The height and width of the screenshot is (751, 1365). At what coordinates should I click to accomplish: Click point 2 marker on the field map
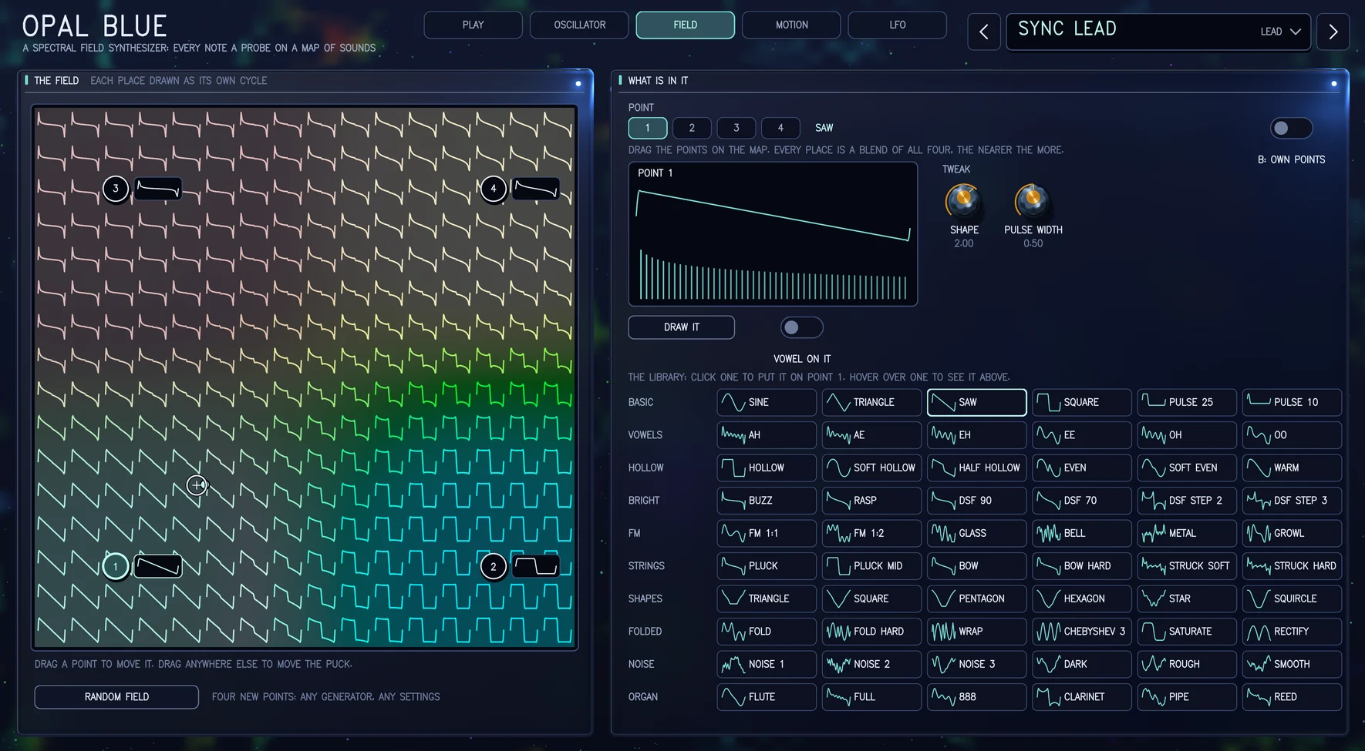coord(494,567)
